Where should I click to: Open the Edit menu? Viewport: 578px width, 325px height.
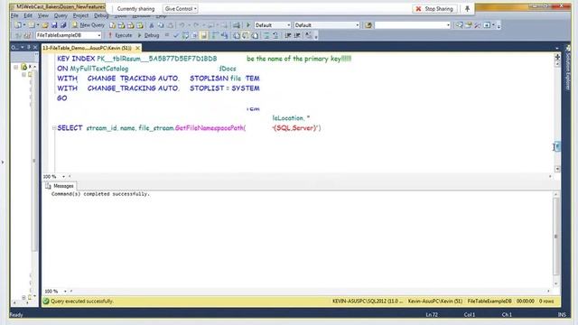[28, 15]
